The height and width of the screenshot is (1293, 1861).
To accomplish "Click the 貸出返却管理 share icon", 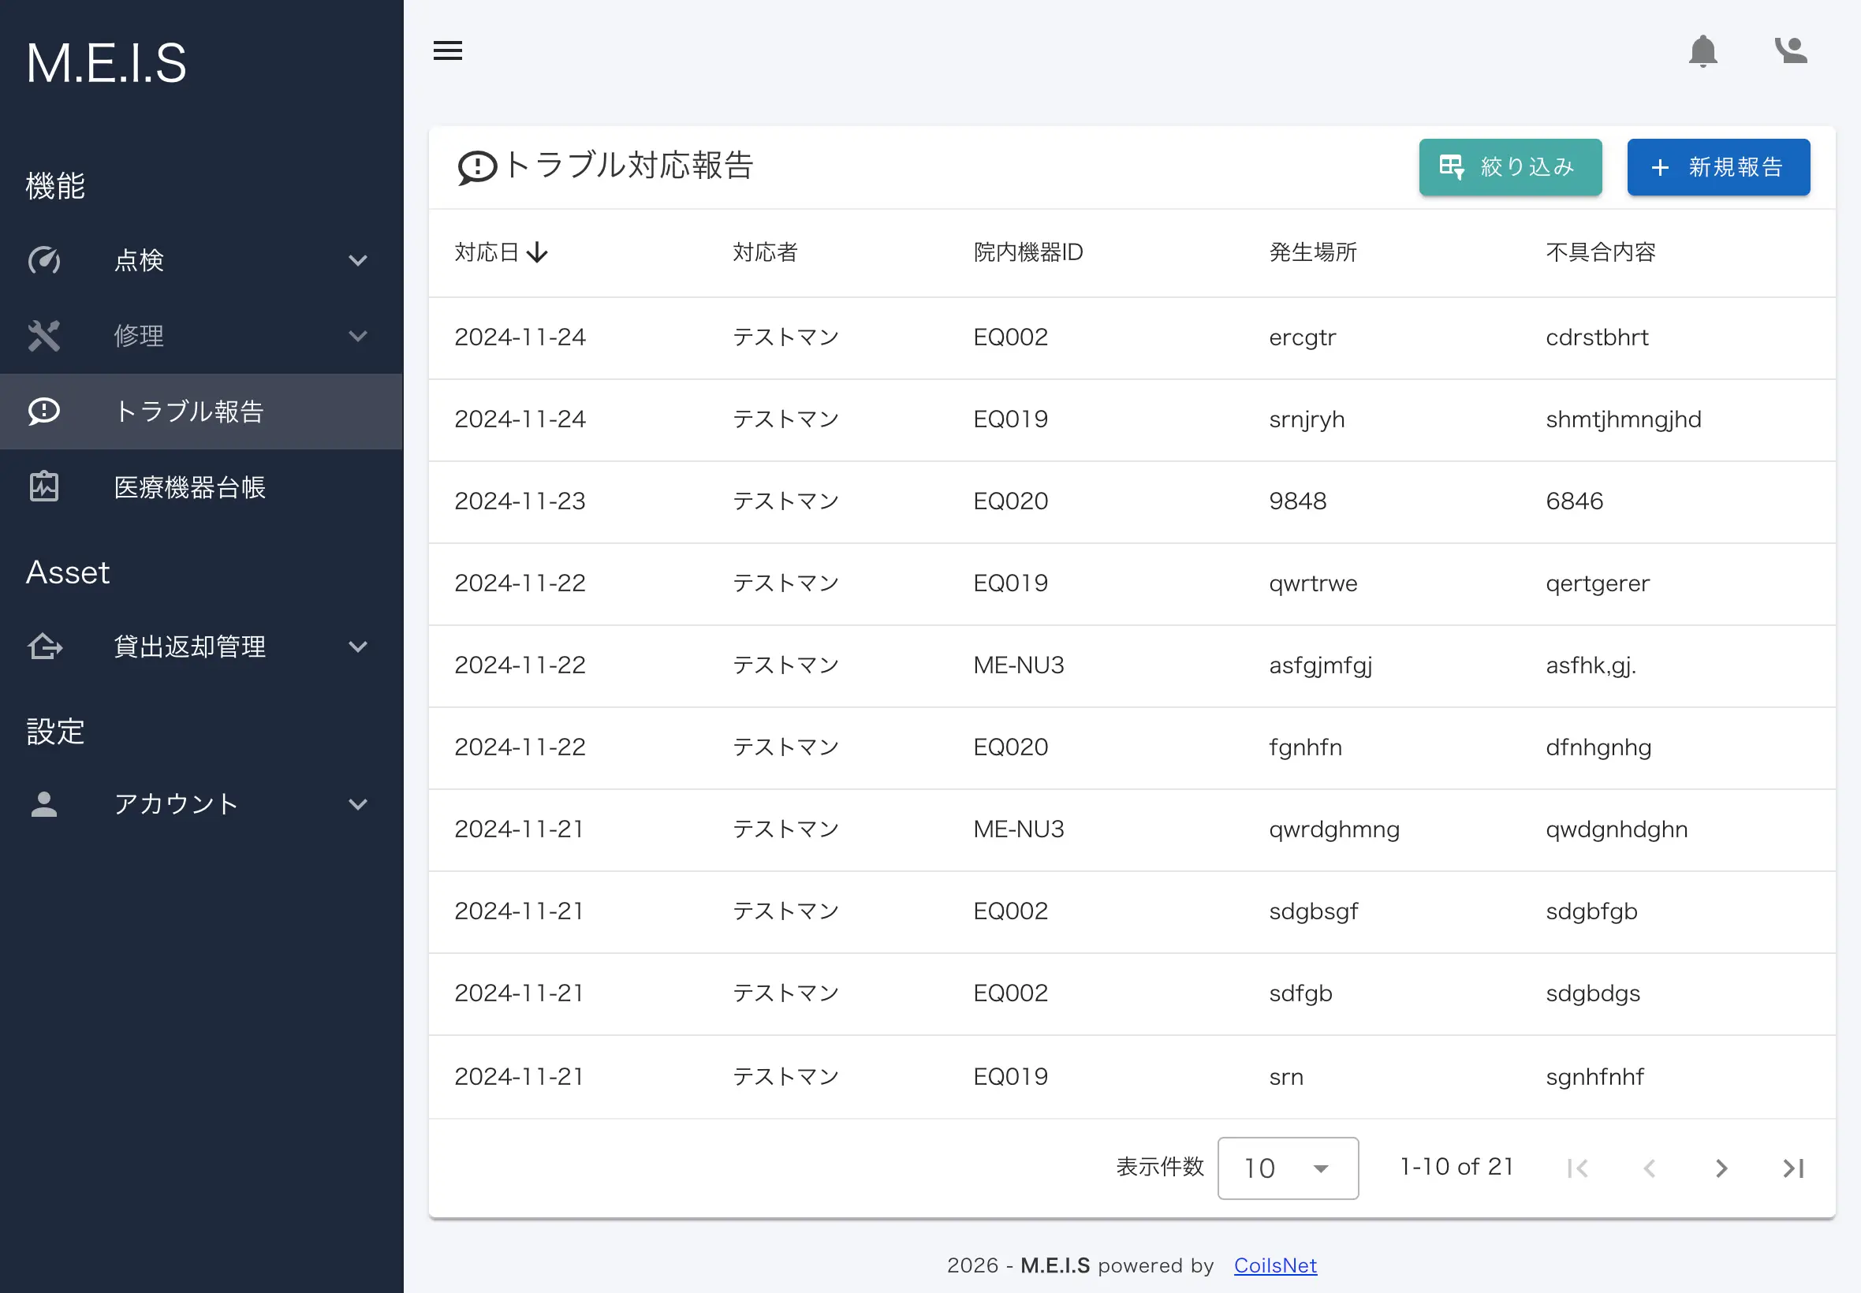I will [x=45, y=646].
